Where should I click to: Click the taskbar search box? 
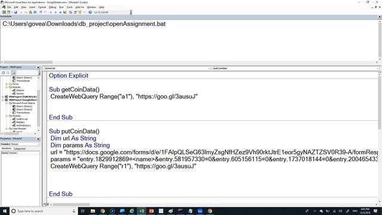click(x=44, y=211)
